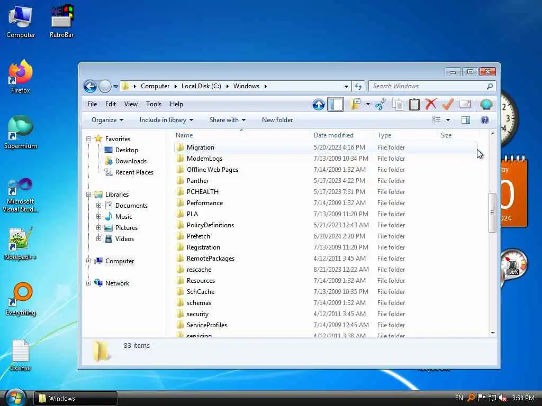Open the Help menu
This screenshot has height=406, width=542.
(176, 104)
